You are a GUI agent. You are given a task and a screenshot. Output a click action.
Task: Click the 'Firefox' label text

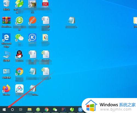click(x=6, y=95)
